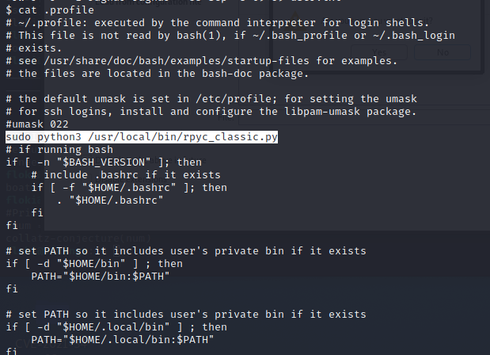The height and width of the screenshot is (355, 490).
Task: Click the 'bash-doc package' comment line
Action: 158,74
